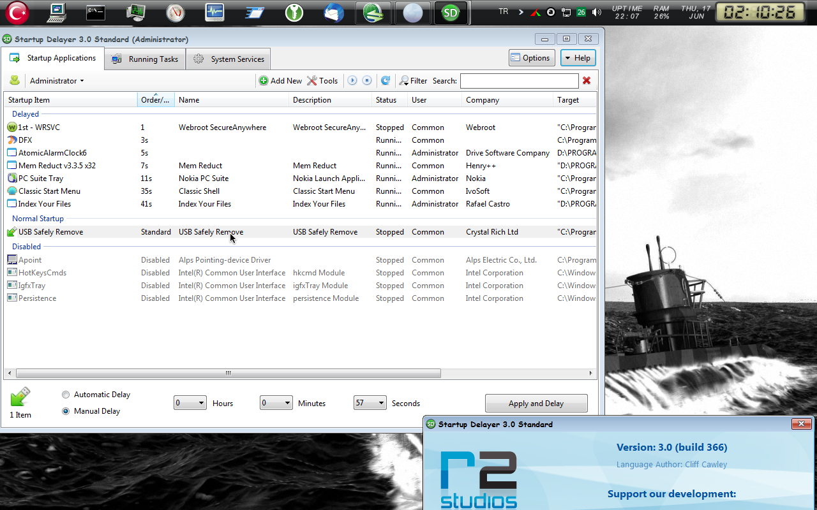This screenshot has height=510, width=817.
Task: Click the green SD Startup Delayer dock icon
Action: click(451, 13)
